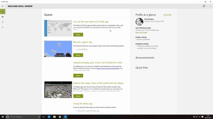Select the green Home sidebar icon
This screenshot has height=119, width=213.
click(x=3, y=12)
